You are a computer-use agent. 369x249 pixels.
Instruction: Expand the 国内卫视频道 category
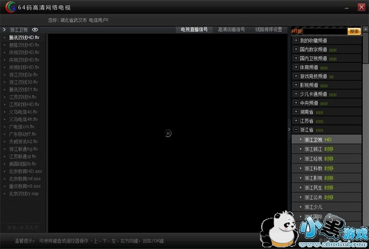(x=296, y=58)
